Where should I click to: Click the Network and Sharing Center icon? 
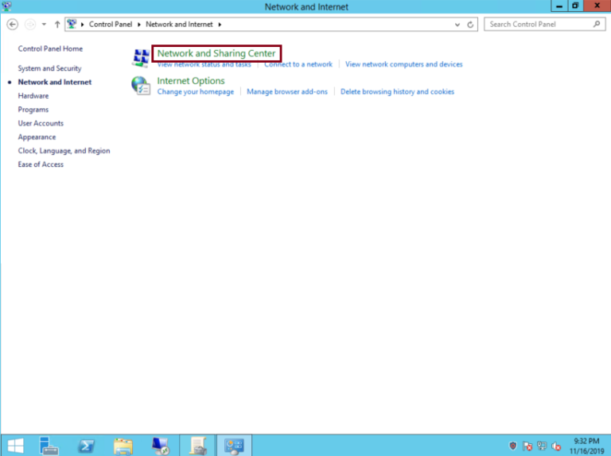coord(140,57)
